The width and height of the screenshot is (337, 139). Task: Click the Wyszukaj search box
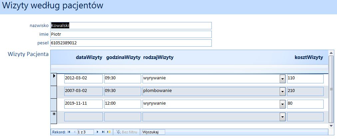point(154,132)
